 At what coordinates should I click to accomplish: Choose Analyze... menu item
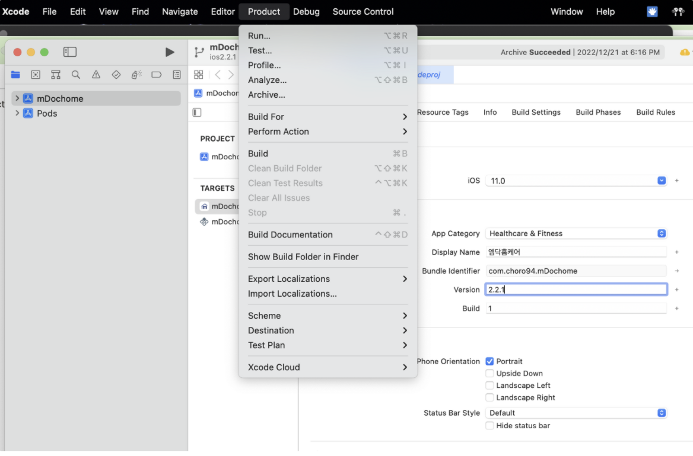coord(328,80)
